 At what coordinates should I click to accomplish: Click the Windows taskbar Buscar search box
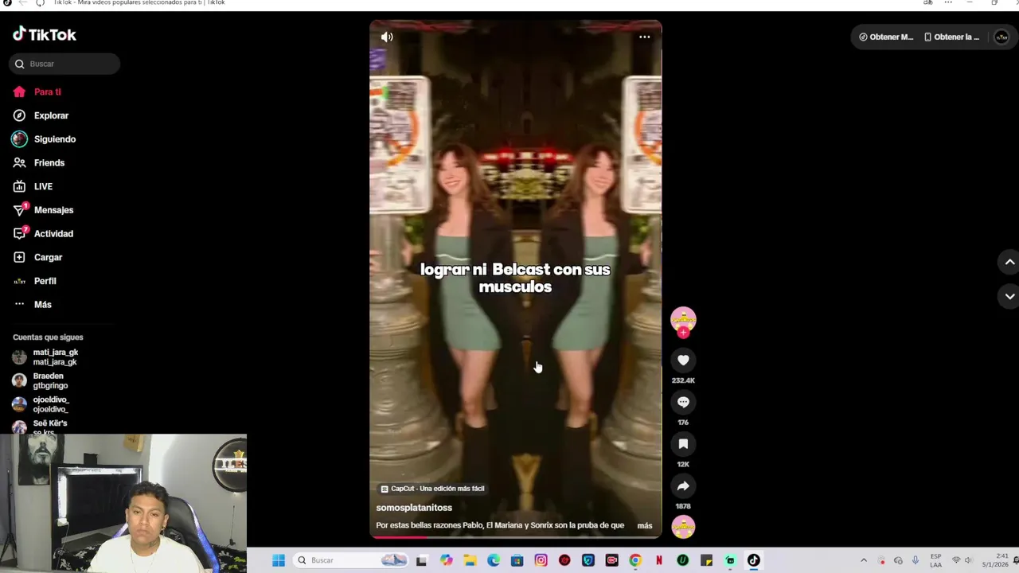(x=350, y=560)
